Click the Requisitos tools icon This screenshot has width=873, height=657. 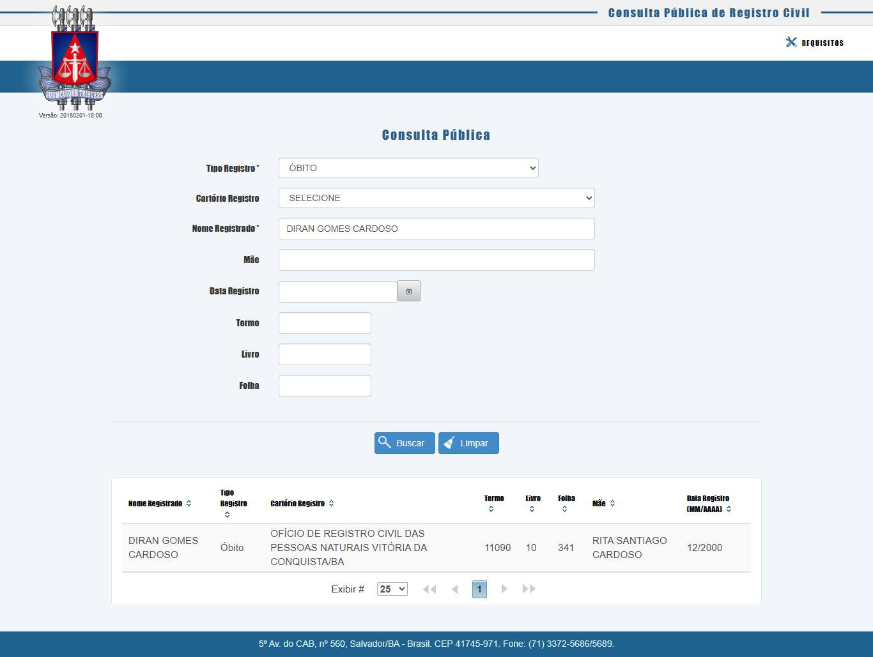point(791,42)
